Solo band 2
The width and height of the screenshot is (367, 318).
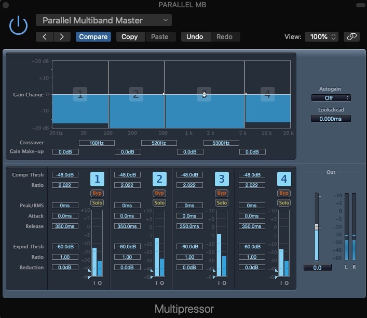(x=159, y=203)
